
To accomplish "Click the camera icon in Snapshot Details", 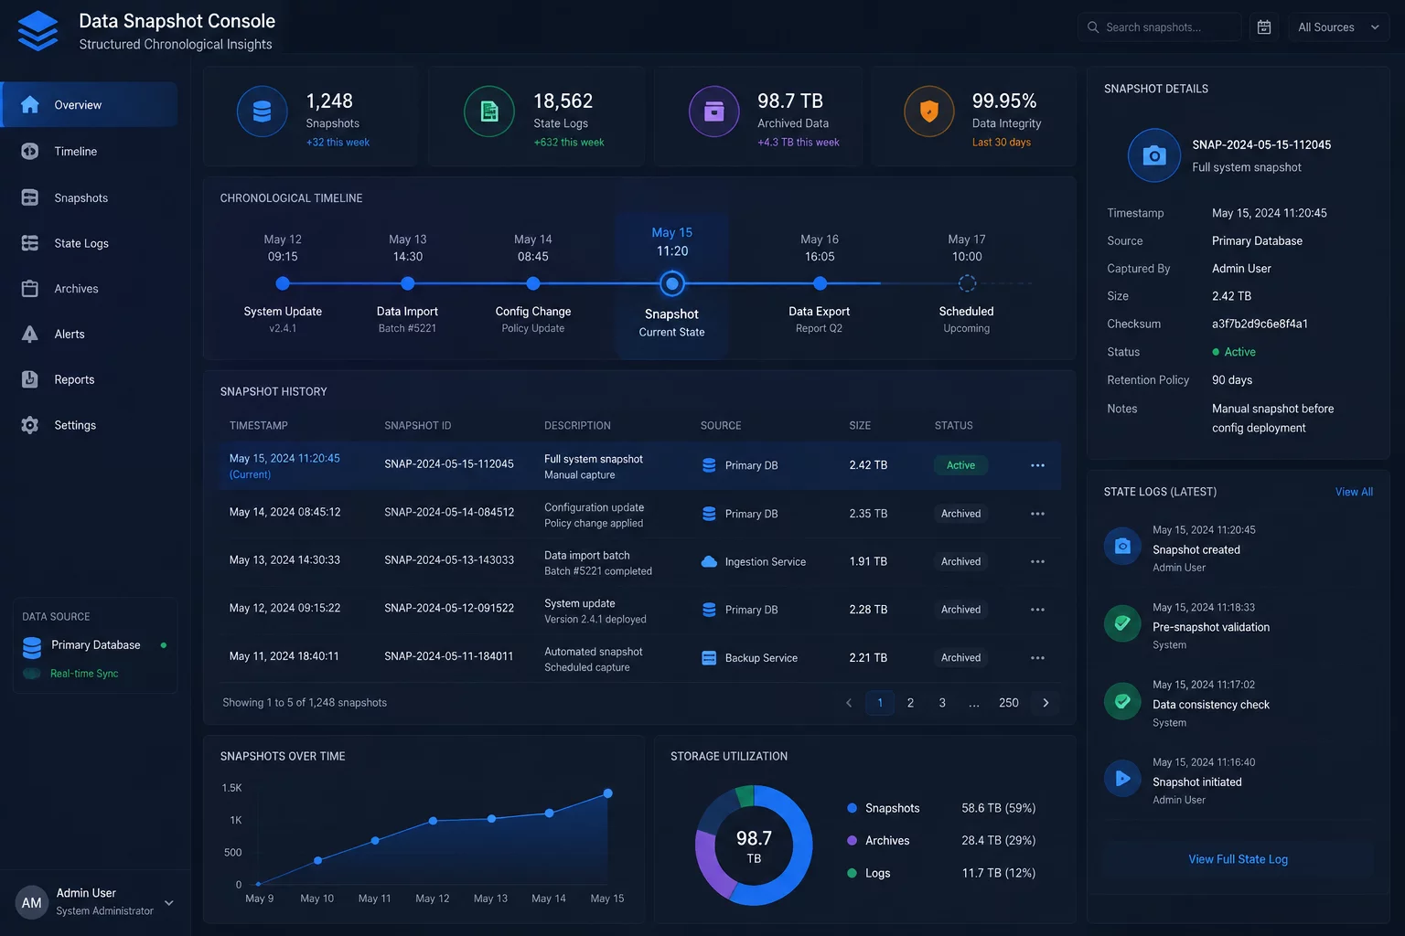I will tap(1154, 155).
